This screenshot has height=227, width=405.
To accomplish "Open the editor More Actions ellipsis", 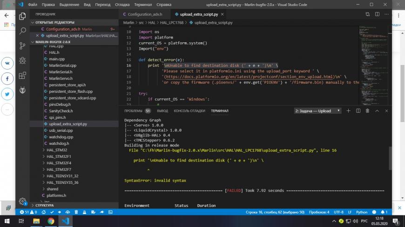I will coord(386,14).
